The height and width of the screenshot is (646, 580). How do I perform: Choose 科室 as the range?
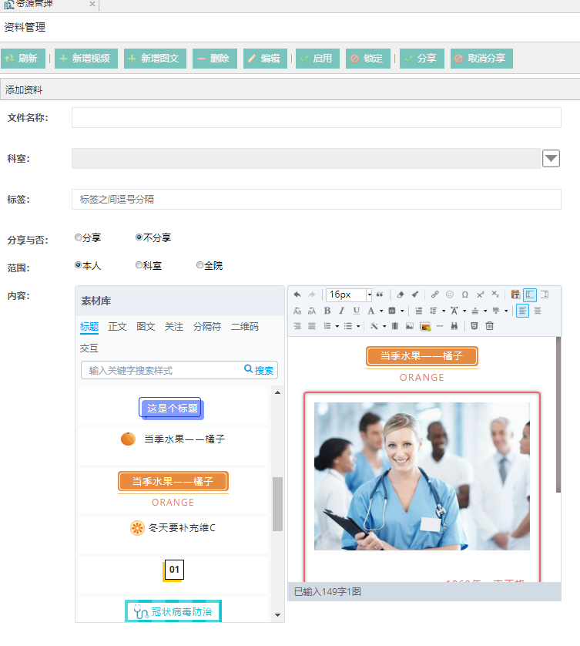tap(139, 265)
